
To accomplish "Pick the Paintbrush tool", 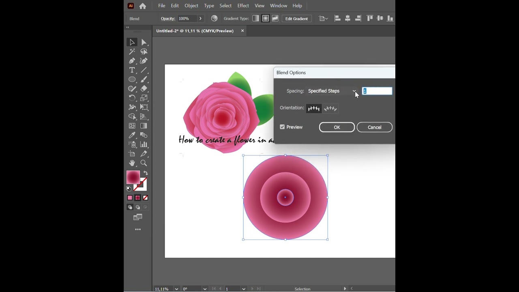I will (144, 79).
